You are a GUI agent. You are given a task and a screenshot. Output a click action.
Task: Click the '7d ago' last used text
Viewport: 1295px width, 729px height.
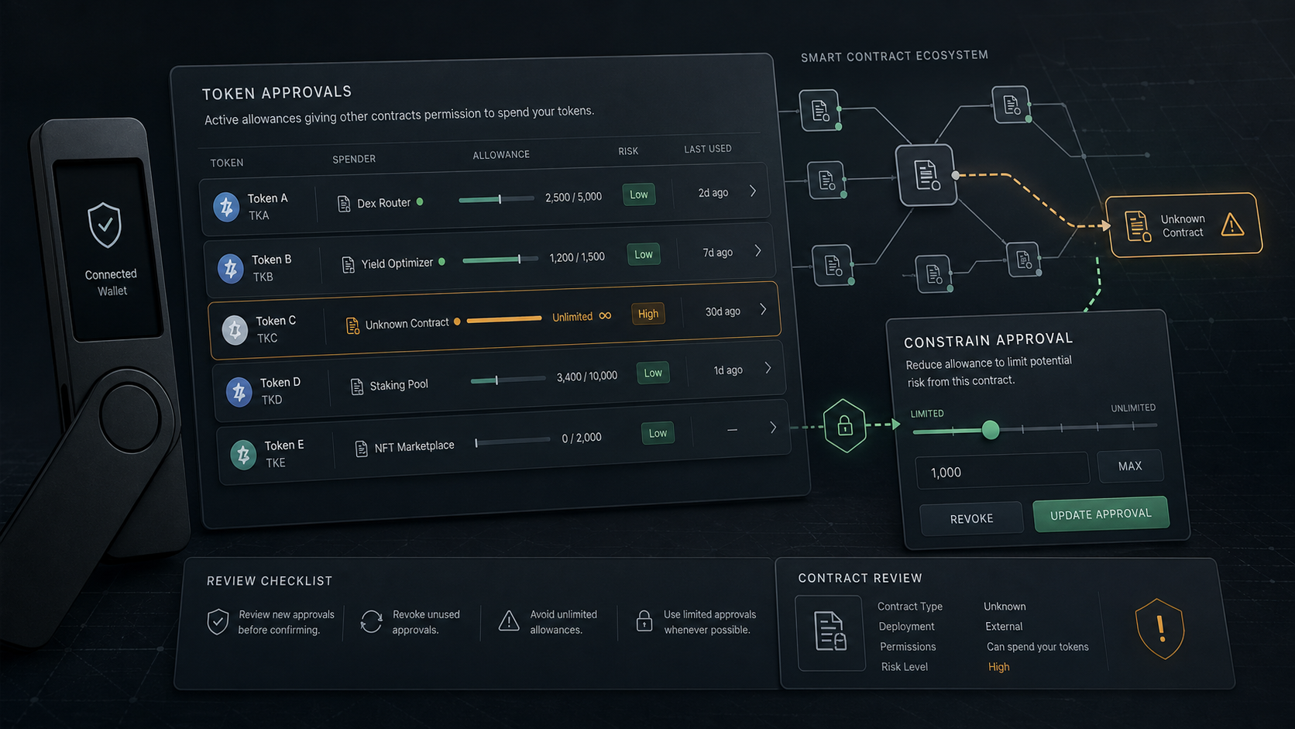coord(718,253)
